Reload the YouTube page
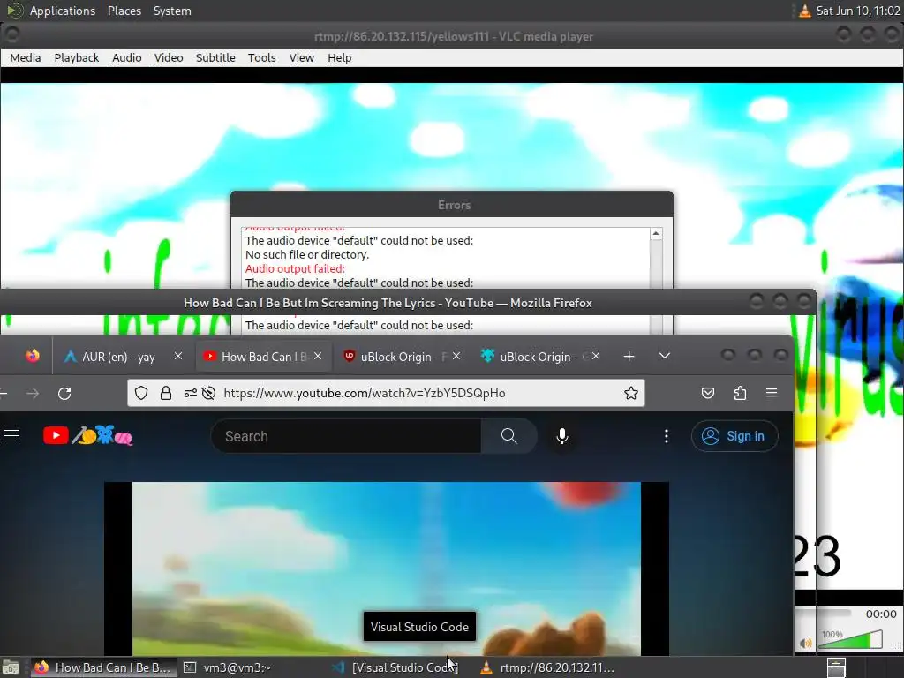The width and height of the screenshot is (904, 678). tap(64, 393)
